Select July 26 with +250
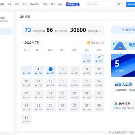 (50, 107)
